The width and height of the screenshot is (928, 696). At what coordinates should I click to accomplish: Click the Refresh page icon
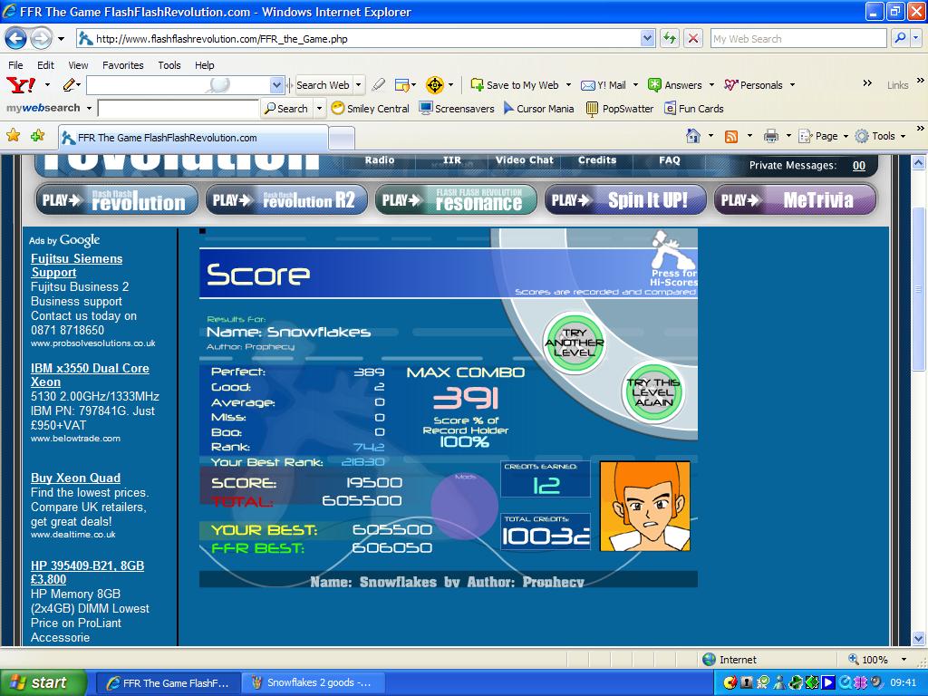[670, 39]
